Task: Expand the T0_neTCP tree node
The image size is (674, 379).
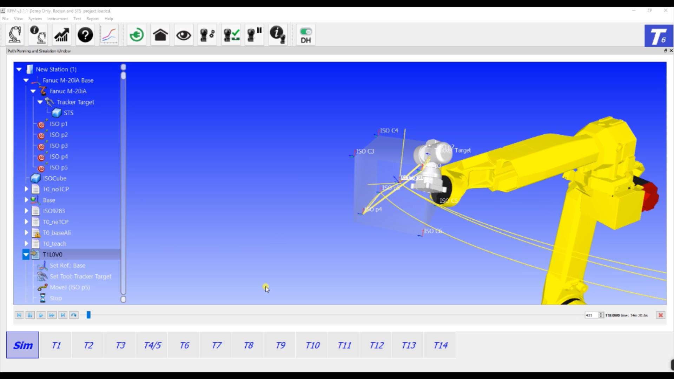Action: [26, 222]
